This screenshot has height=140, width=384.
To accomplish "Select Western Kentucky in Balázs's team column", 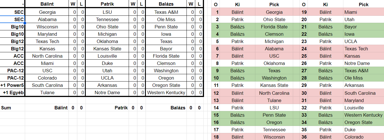I will tap(166, 92).
